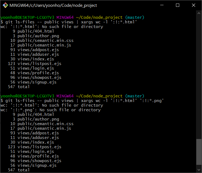Click the scrollbar up arrow
The height and width of the screenshot is (173, 202).
tap(199, 13)
